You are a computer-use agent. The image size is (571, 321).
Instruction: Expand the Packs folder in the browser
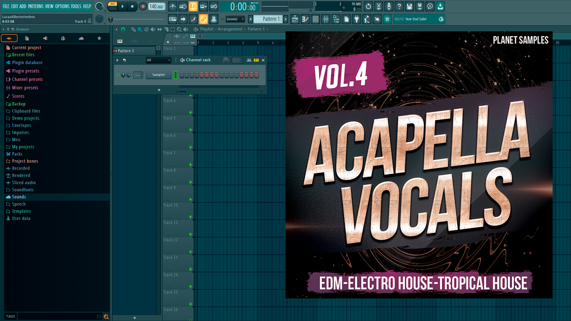pos(17,154)
